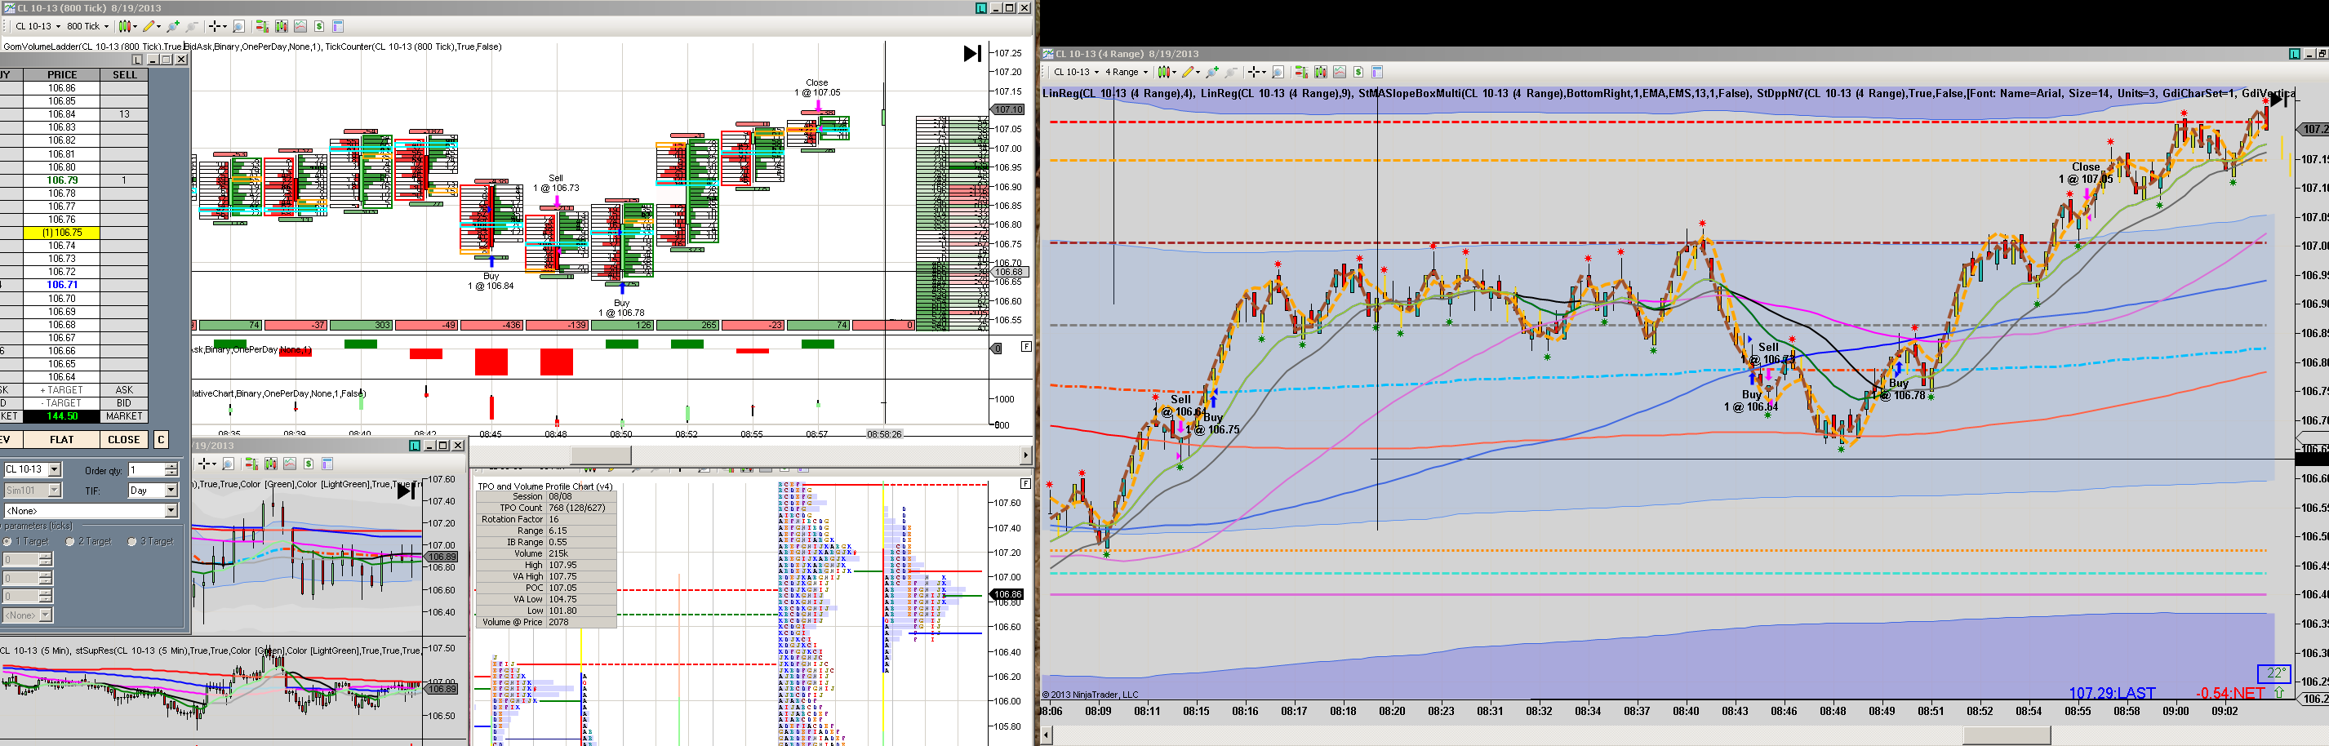The height and width of the screenshot is (746, 2329).
Task: Click left scroll arrow under 4 Range chart
Action: 1047,735
